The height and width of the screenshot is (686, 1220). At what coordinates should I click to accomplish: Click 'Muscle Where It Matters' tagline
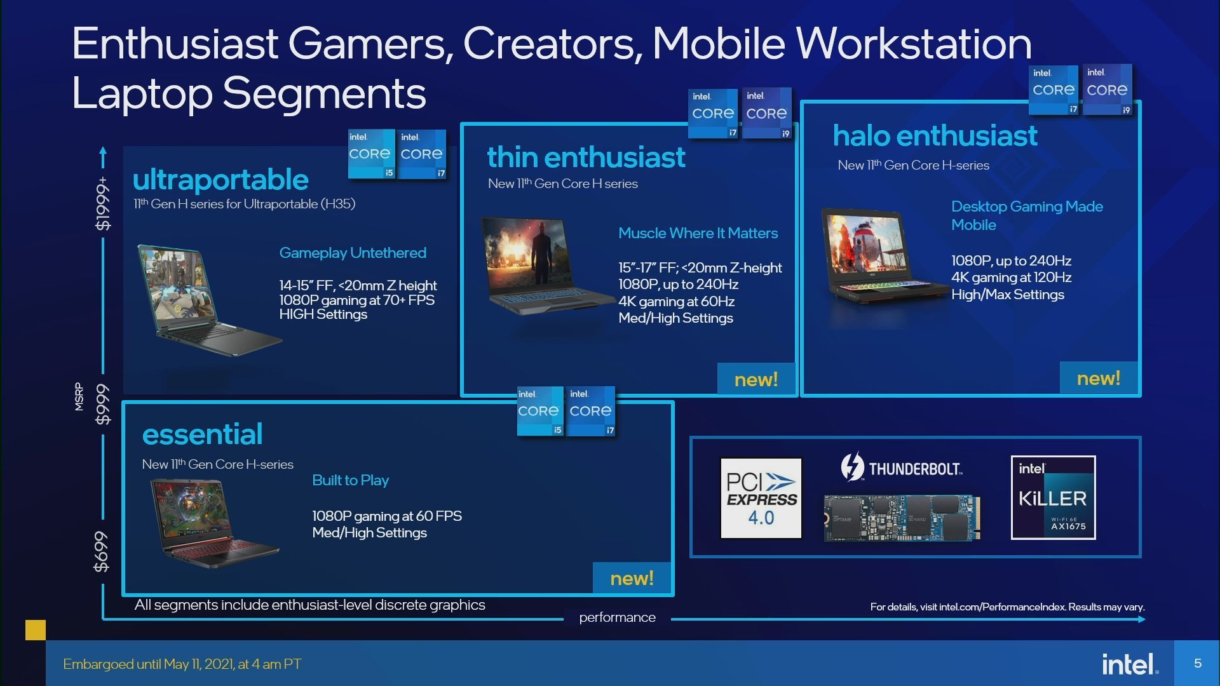[x=698, y=233]
